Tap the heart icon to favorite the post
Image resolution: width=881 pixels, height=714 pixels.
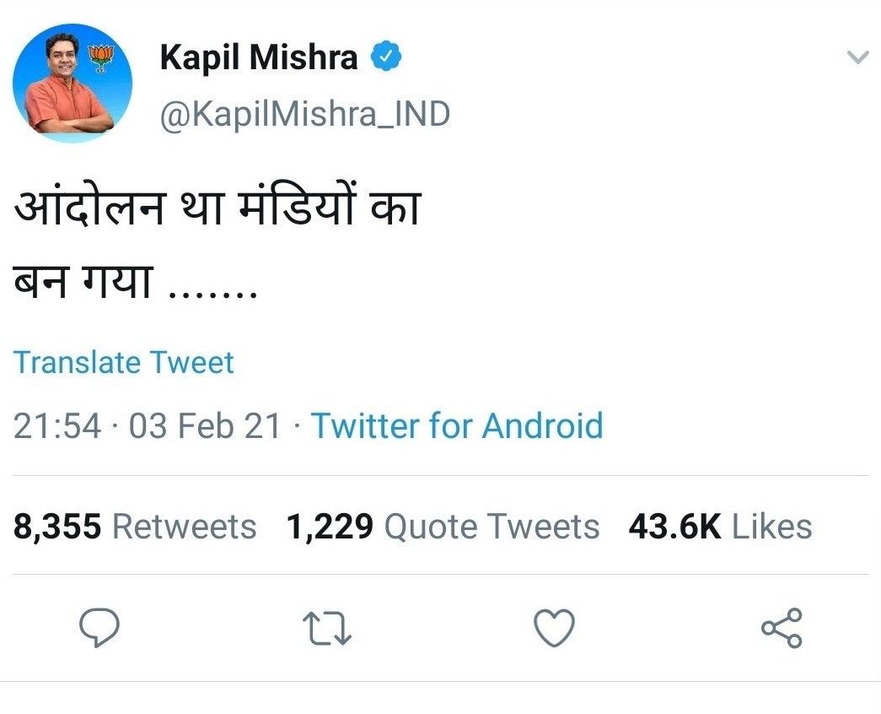point(555,626)
